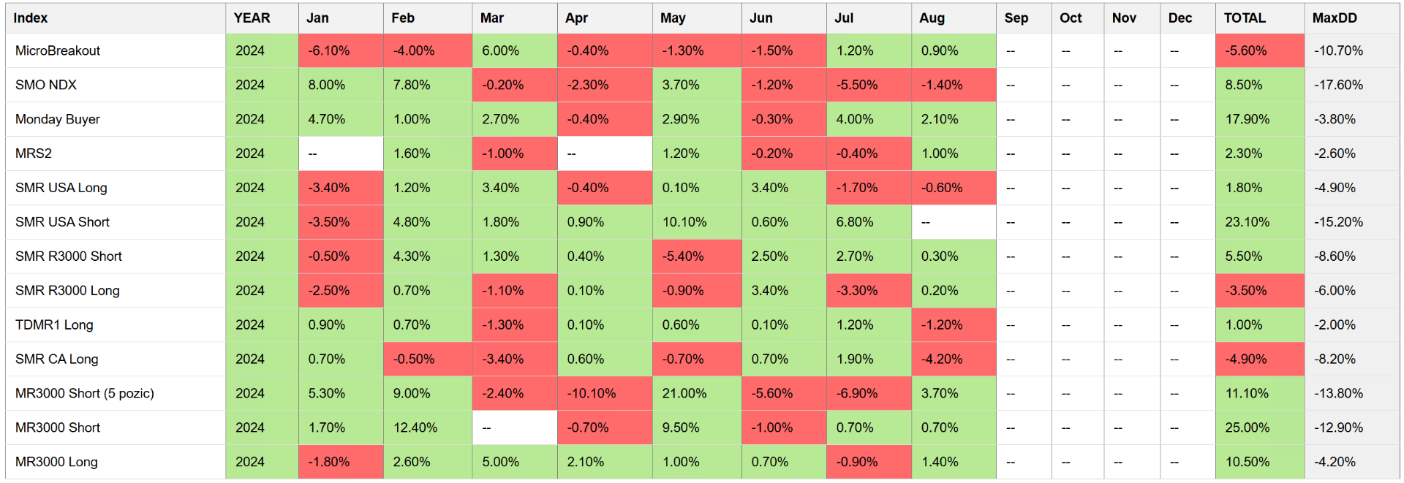Screen dimensions: 1404x483
Task: Click empty January cell of MRS2
Action: click(341, 154)
